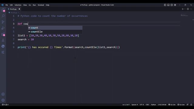Change UTF-8 file encoding
Viewport: 194px width, 109px height.
142,104
